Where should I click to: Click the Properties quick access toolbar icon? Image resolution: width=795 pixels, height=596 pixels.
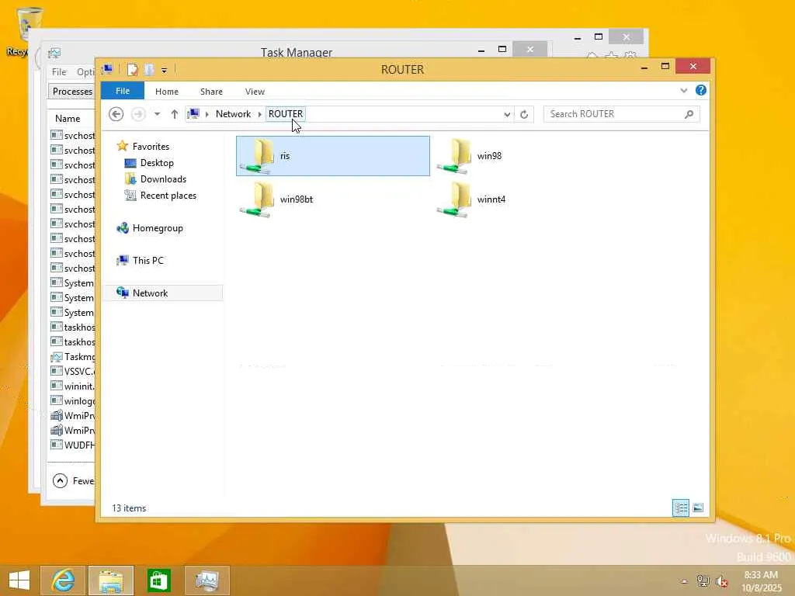(x=132, y=69)
